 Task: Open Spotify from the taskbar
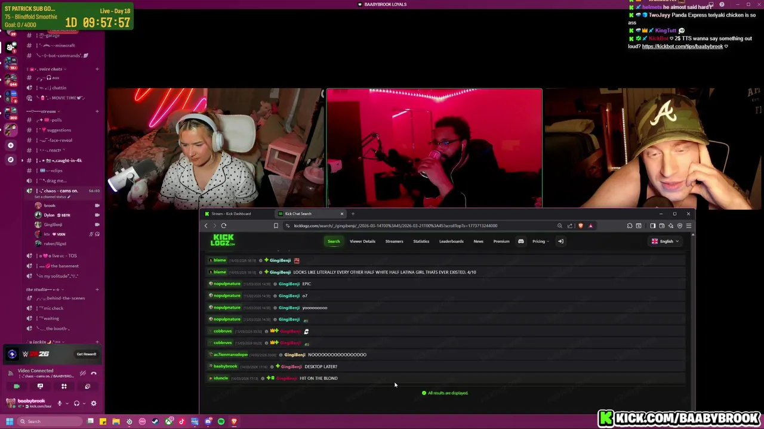tap(221, 422)
